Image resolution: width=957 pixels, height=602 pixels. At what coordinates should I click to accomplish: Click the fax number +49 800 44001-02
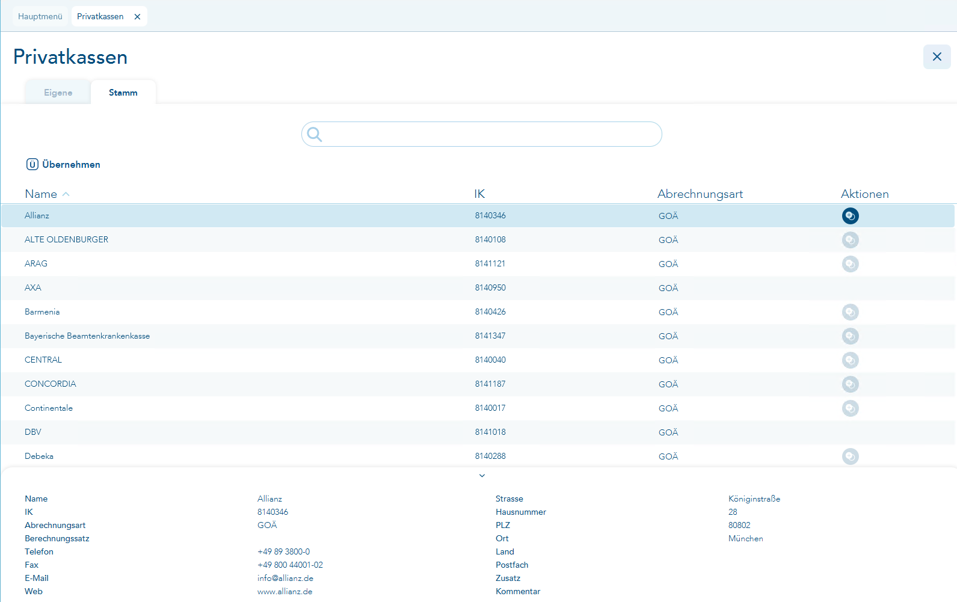point(290,565)
